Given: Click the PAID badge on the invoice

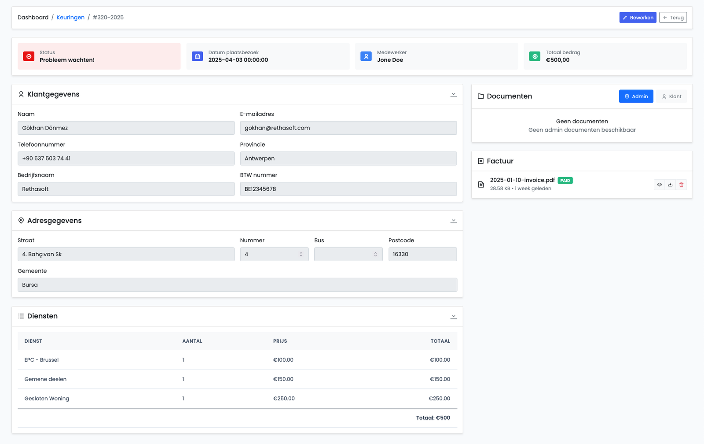Looking at the screenshot, I should pyautogui.click(x=565, y=181).
